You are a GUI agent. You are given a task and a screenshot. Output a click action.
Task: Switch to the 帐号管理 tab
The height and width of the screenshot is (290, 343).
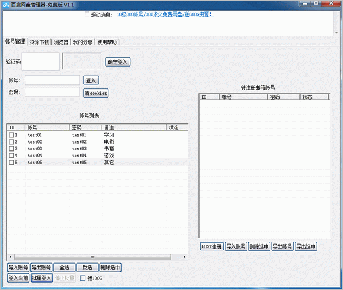pos(15,41)
